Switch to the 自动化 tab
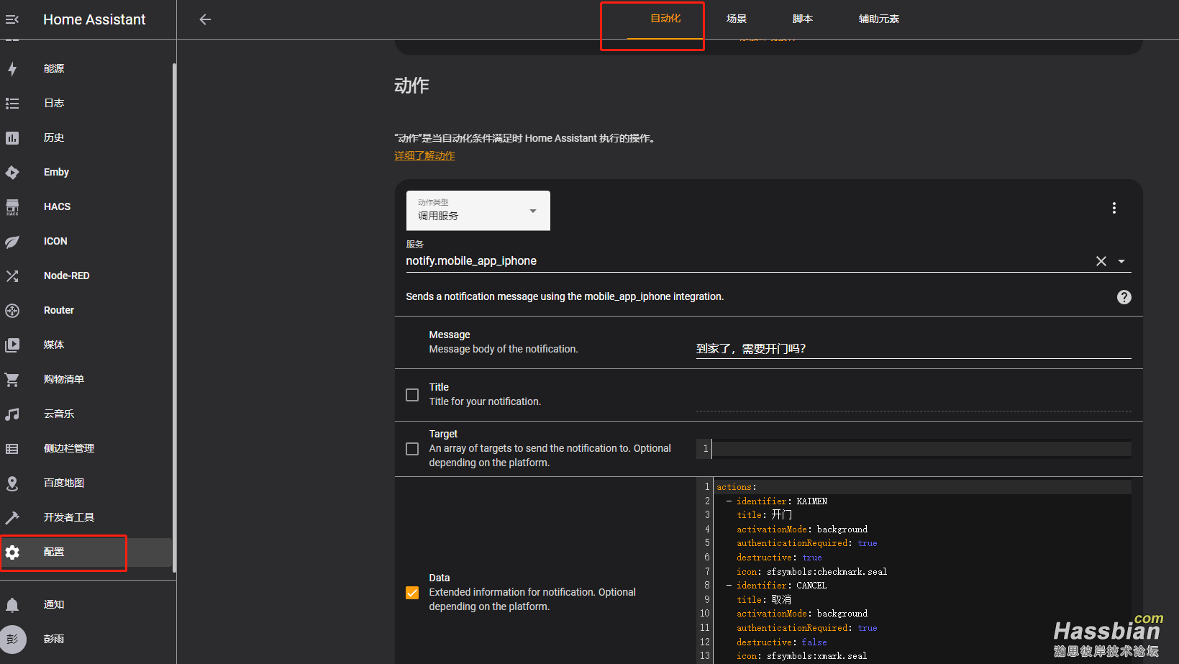Screen dimensions: 1179x664 pos(665,19)
